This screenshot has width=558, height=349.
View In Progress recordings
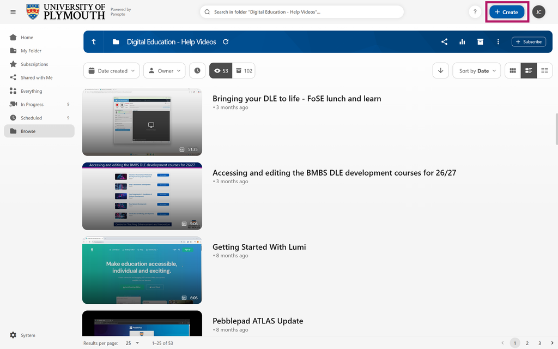point(39,104)
